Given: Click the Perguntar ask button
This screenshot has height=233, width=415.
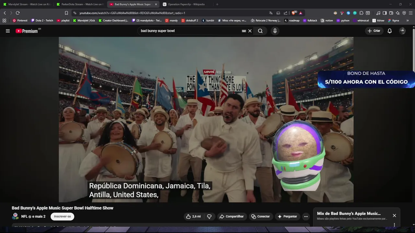Looking at the screenshot, I should tap(287, 216).
